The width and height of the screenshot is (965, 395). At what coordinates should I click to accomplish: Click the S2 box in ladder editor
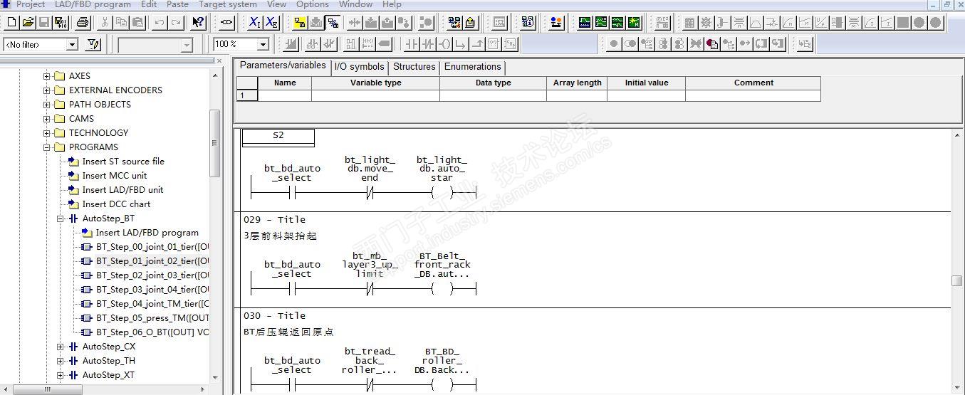point(278,135)
